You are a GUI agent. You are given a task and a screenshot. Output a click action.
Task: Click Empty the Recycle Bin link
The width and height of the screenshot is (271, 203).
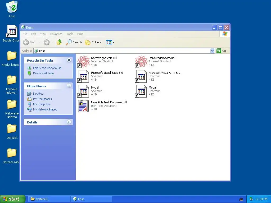47,68
